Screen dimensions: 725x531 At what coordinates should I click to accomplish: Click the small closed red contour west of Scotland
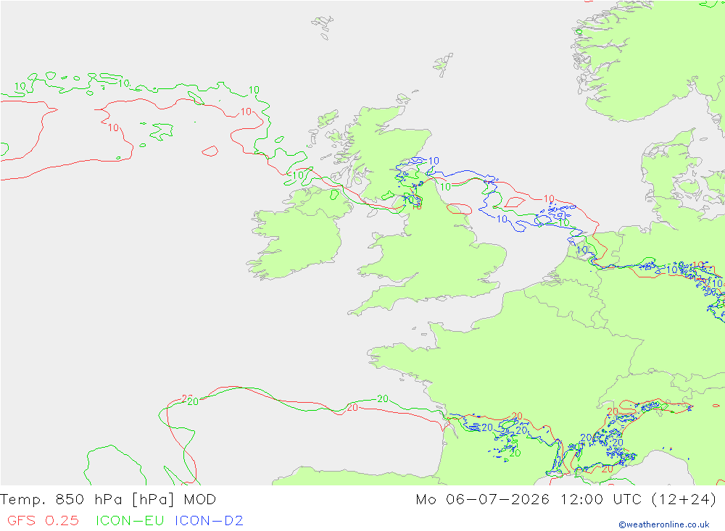[x=210, y=151]
